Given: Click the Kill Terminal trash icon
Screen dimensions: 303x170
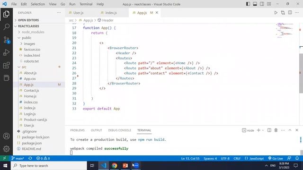Looking at the screenshot, I should (276, 130).
